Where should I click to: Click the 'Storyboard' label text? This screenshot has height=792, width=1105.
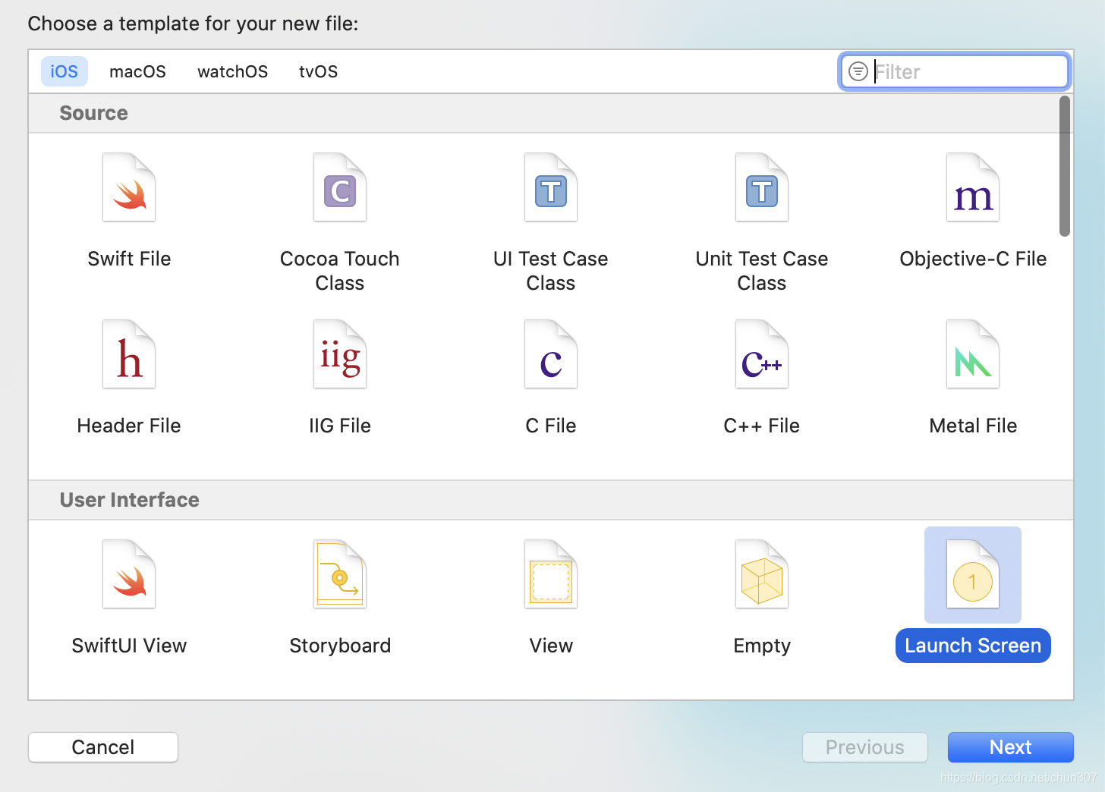click(340, 646)
